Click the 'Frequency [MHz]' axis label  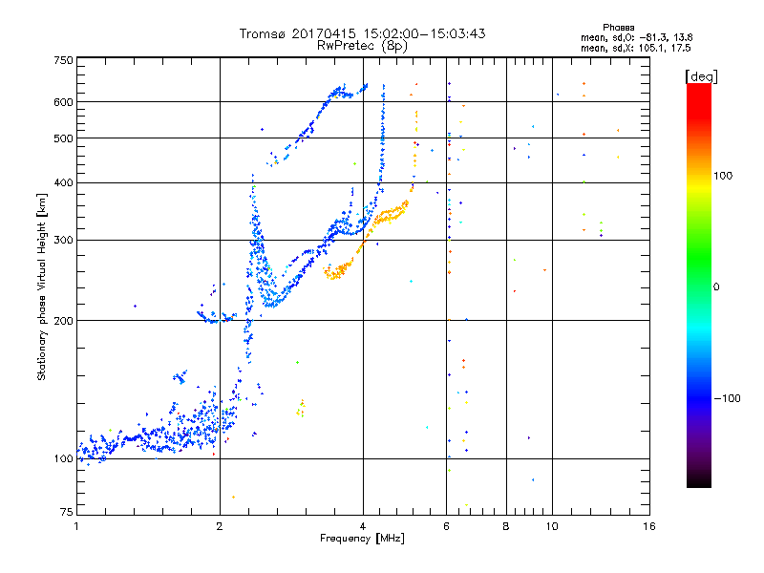click(362, 539)
